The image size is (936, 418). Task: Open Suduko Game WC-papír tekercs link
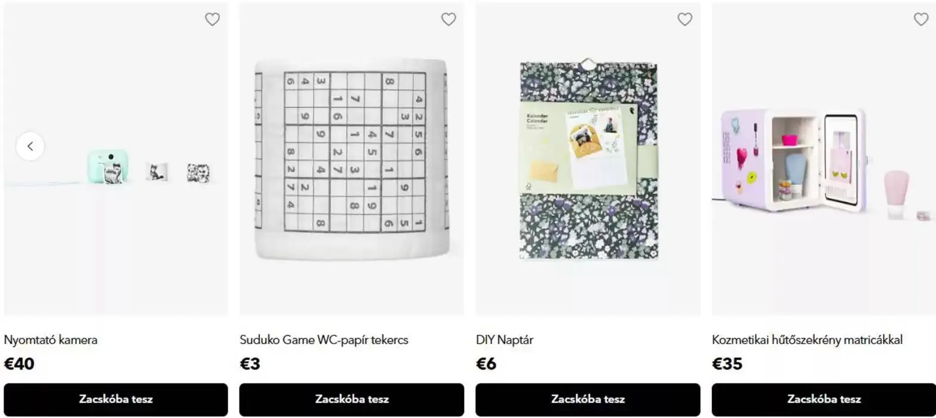[324, 340]
